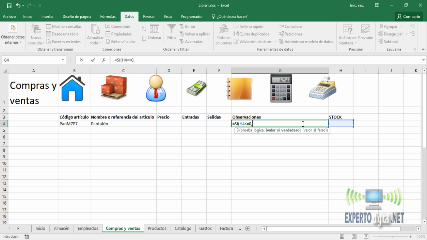The width and height of the screenshot is (427, 240).
Task: Click the calculator image in the sheet
Action: [x=281, y=88]
